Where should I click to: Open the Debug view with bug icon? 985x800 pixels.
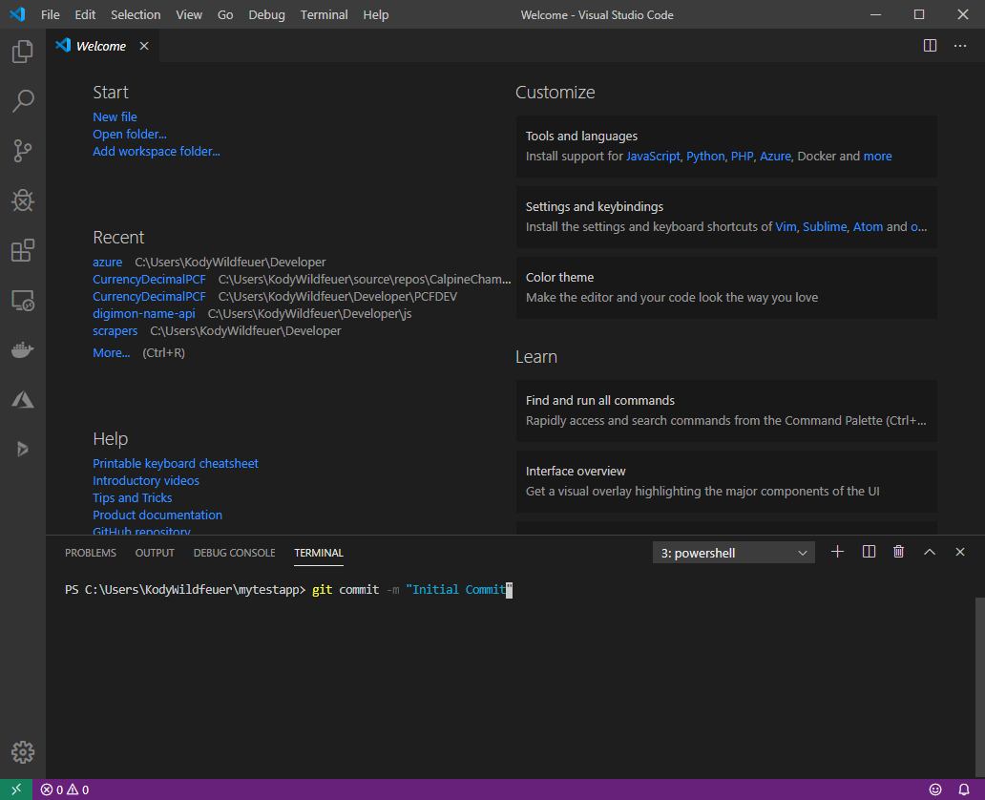23,200
